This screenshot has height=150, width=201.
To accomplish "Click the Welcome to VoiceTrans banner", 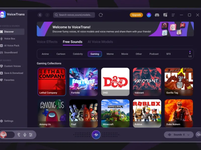I will click(x=115, y=29).
